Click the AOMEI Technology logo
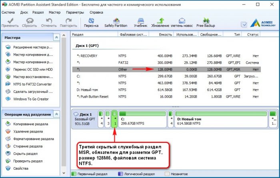The width and height of the screenshot is (280, 178). click(263, 23)
